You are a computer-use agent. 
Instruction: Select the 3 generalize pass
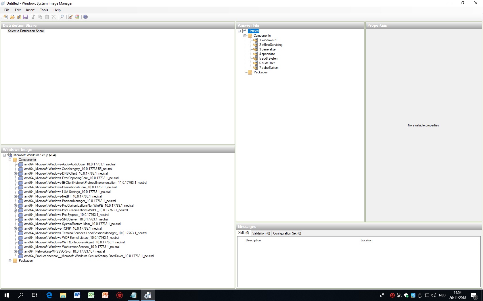click(267, 49)
